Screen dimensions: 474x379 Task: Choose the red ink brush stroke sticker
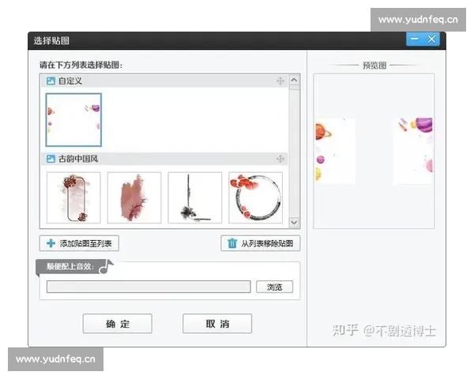tap(134, 197)
